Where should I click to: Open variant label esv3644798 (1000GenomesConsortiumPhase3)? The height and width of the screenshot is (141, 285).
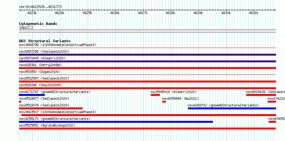pos(58,45)
